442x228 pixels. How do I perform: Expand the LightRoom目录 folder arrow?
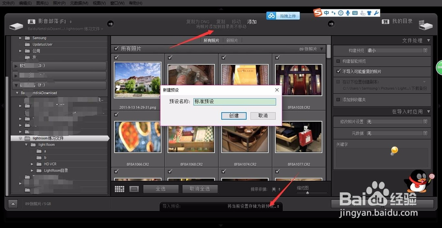pyautogui.click(x=32, y=171)
